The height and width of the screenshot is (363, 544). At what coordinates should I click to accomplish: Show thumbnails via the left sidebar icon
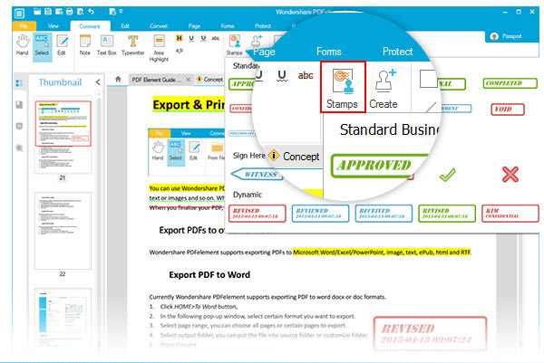19,83
